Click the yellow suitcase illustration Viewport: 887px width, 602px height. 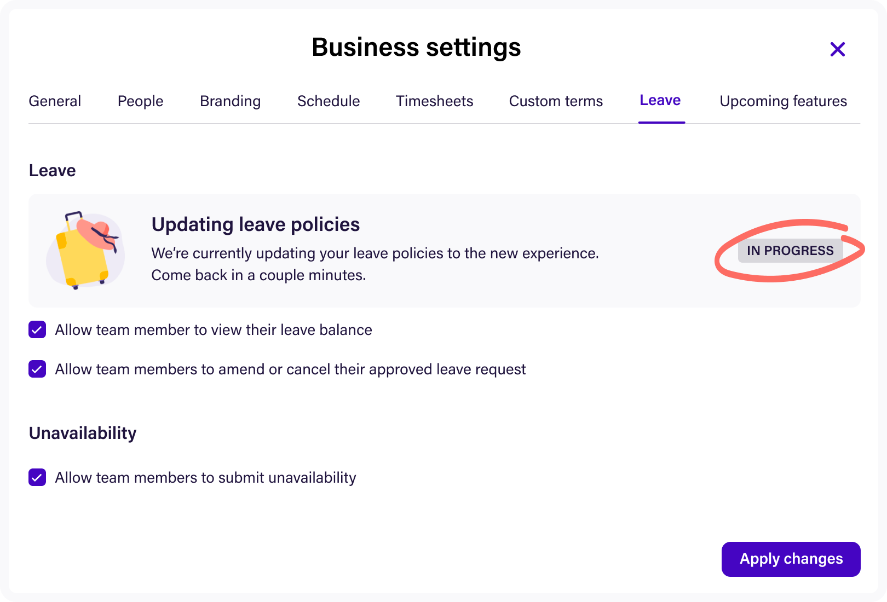point(85,250)
